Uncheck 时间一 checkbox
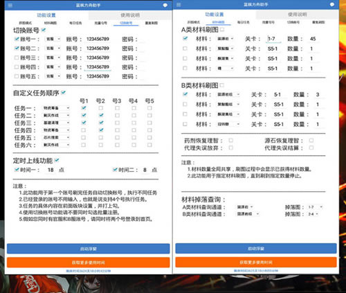The height and width of the screenshot is (293, 346). [x=17, y=170]
